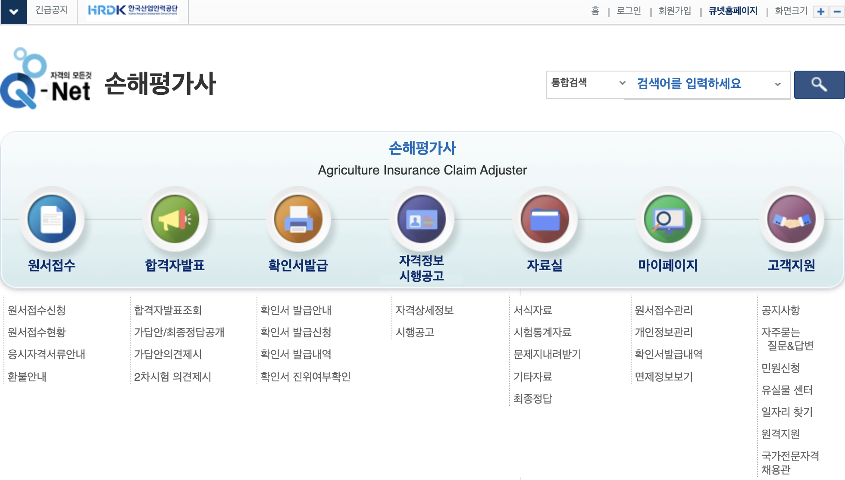The image size is (845, 480).
Task: Expand the top-left dark chevron panel
Action: click(14, 11)
